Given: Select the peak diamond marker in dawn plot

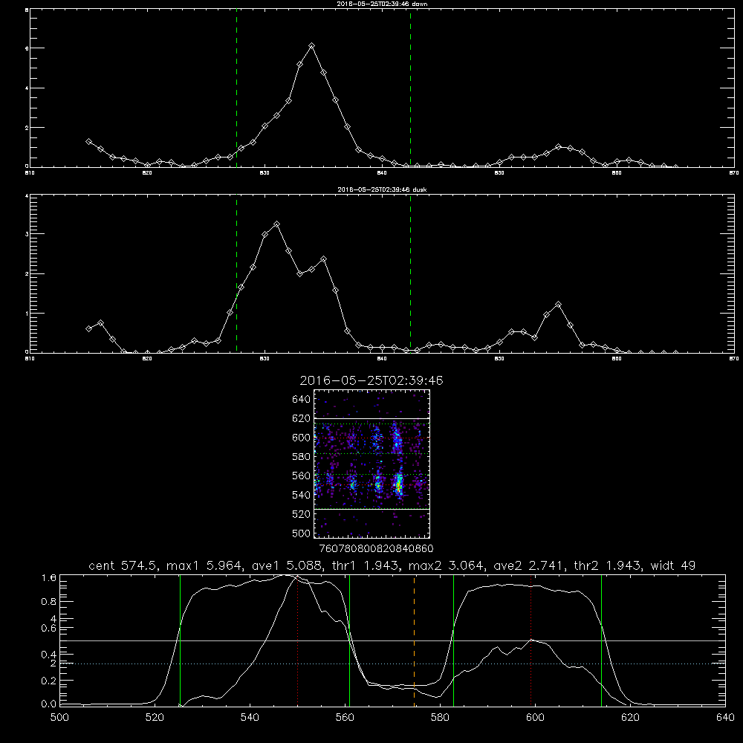Looking at the screenshot, I should pyautogui.click(x=311, y=46).
